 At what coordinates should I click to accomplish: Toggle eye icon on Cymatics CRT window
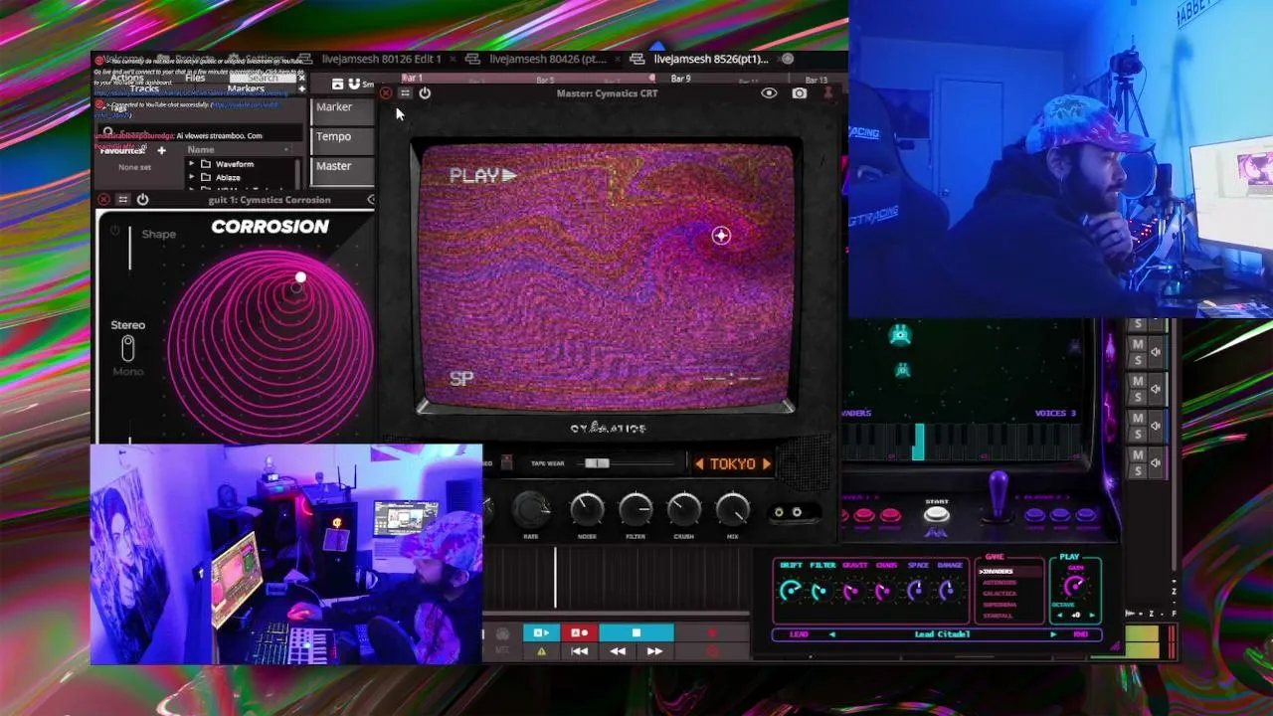(769, 93)
